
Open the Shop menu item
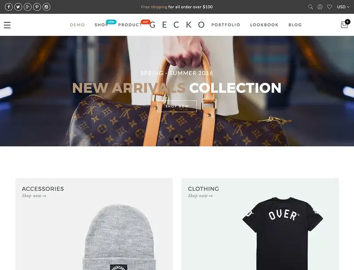(x=101, y=25)
